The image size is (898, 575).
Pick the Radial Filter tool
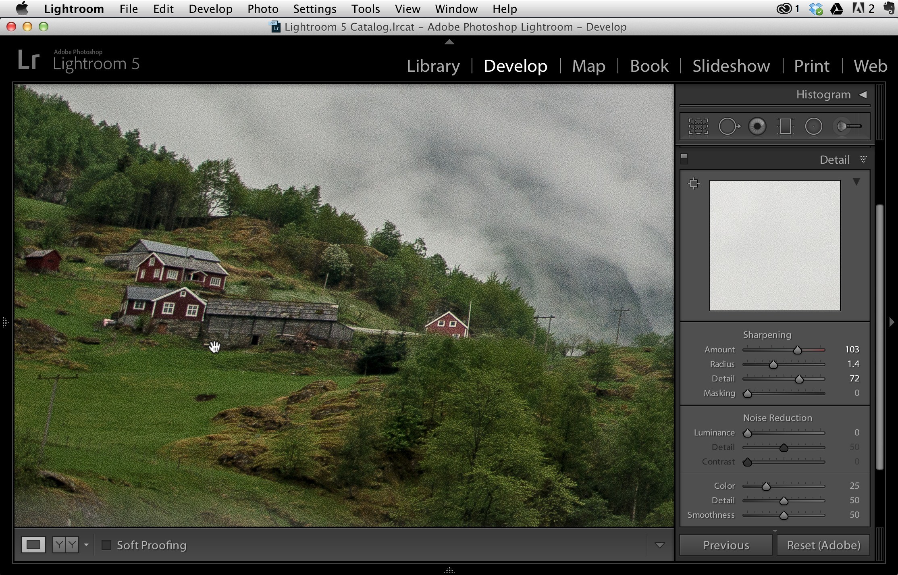click(x=813, y=127)
